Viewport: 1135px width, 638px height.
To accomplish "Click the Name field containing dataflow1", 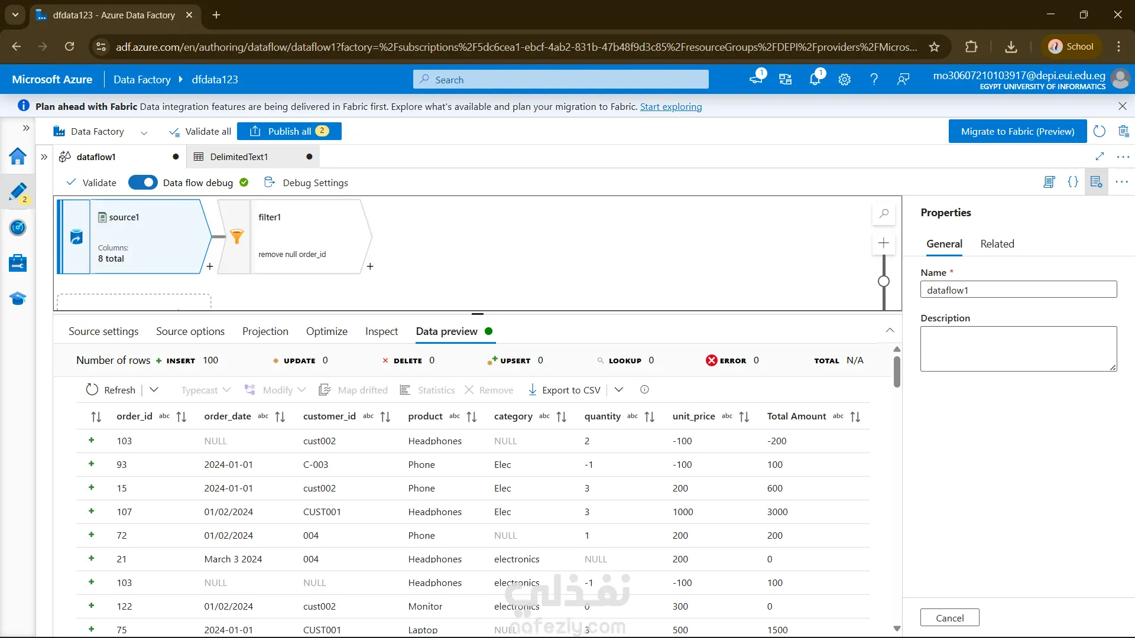I will (1019, 289).
